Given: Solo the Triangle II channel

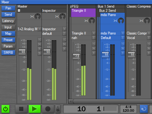Looking at the screenshot, I should (x=94, y=44).
